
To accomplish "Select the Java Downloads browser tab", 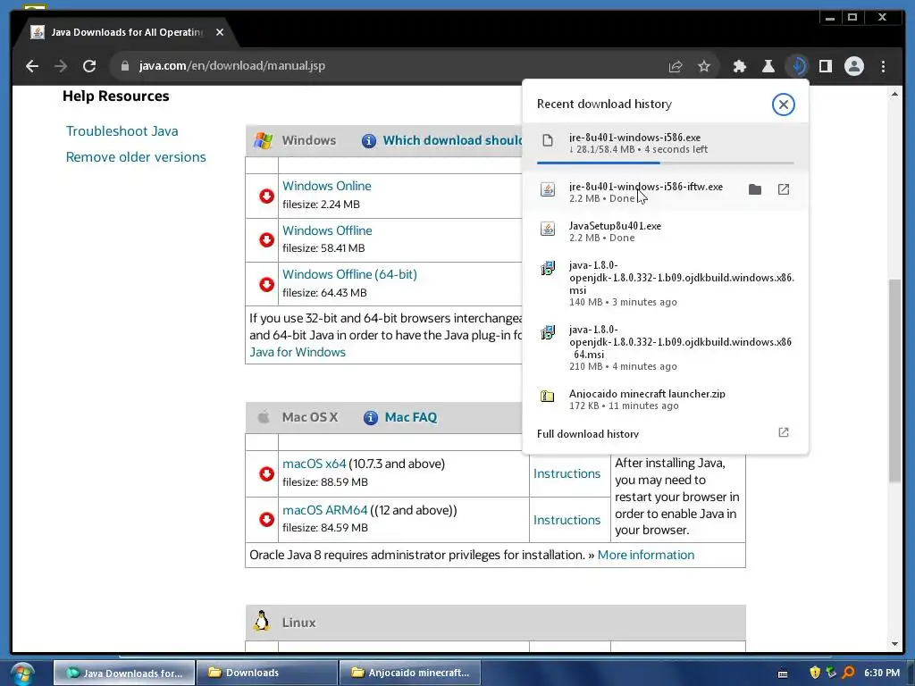I will coord(127,32).
